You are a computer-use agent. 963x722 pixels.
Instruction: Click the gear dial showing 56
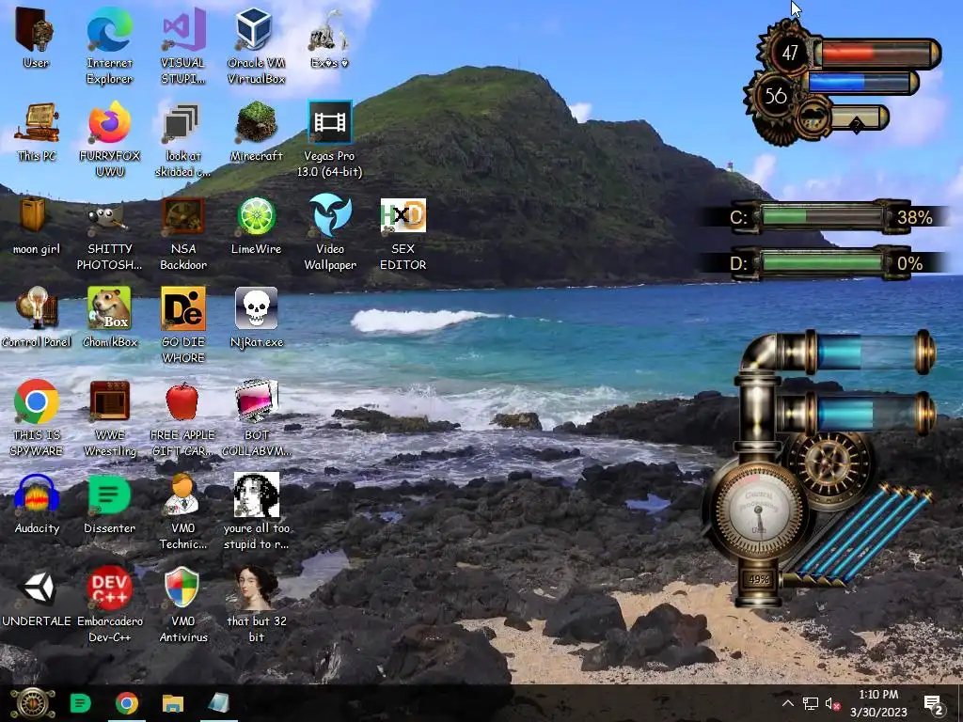(775, 96)
